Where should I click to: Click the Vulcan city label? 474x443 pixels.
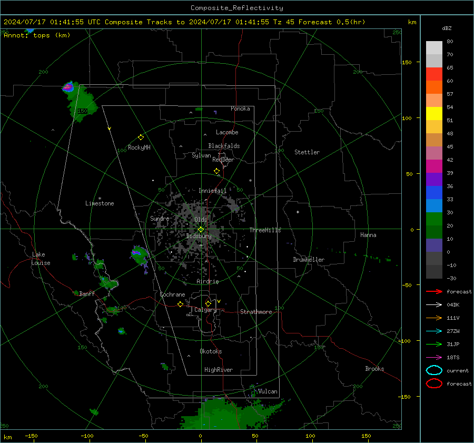(268, 391)
